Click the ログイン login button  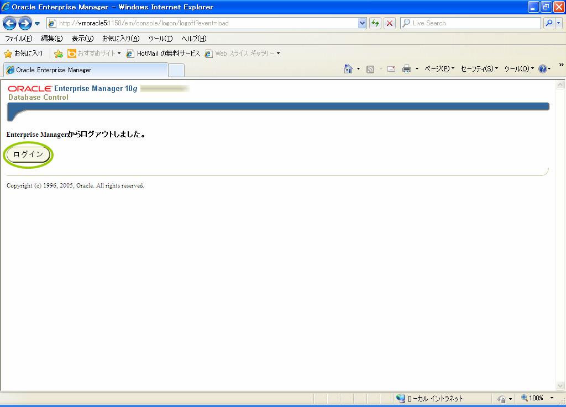[28, 154]
